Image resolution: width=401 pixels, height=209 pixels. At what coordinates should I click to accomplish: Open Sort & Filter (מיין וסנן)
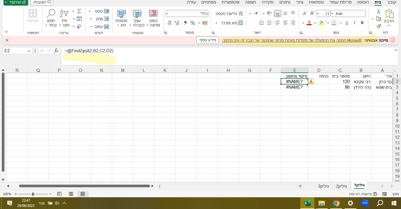click(64, 18)
